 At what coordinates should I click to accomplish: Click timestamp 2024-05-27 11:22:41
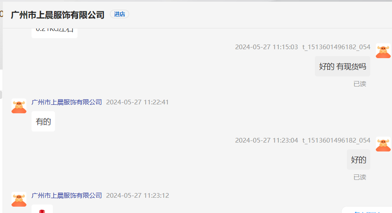pos(137,102)
